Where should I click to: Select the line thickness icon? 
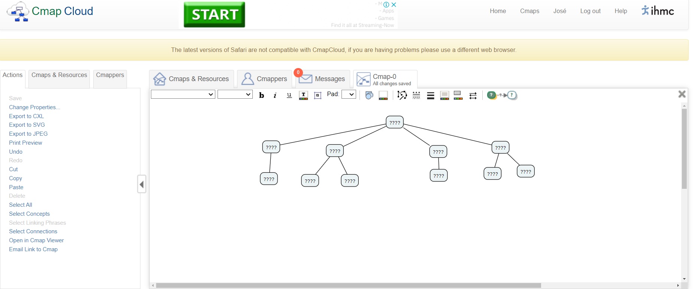[431, 95]
